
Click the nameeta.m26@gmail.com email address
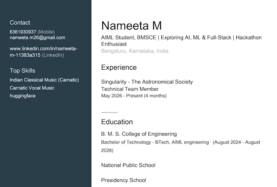pyautogui.click(x=37, y=37)
